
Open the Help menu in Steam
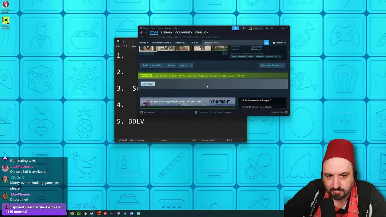pyautogui.click(x=175, y=28)
